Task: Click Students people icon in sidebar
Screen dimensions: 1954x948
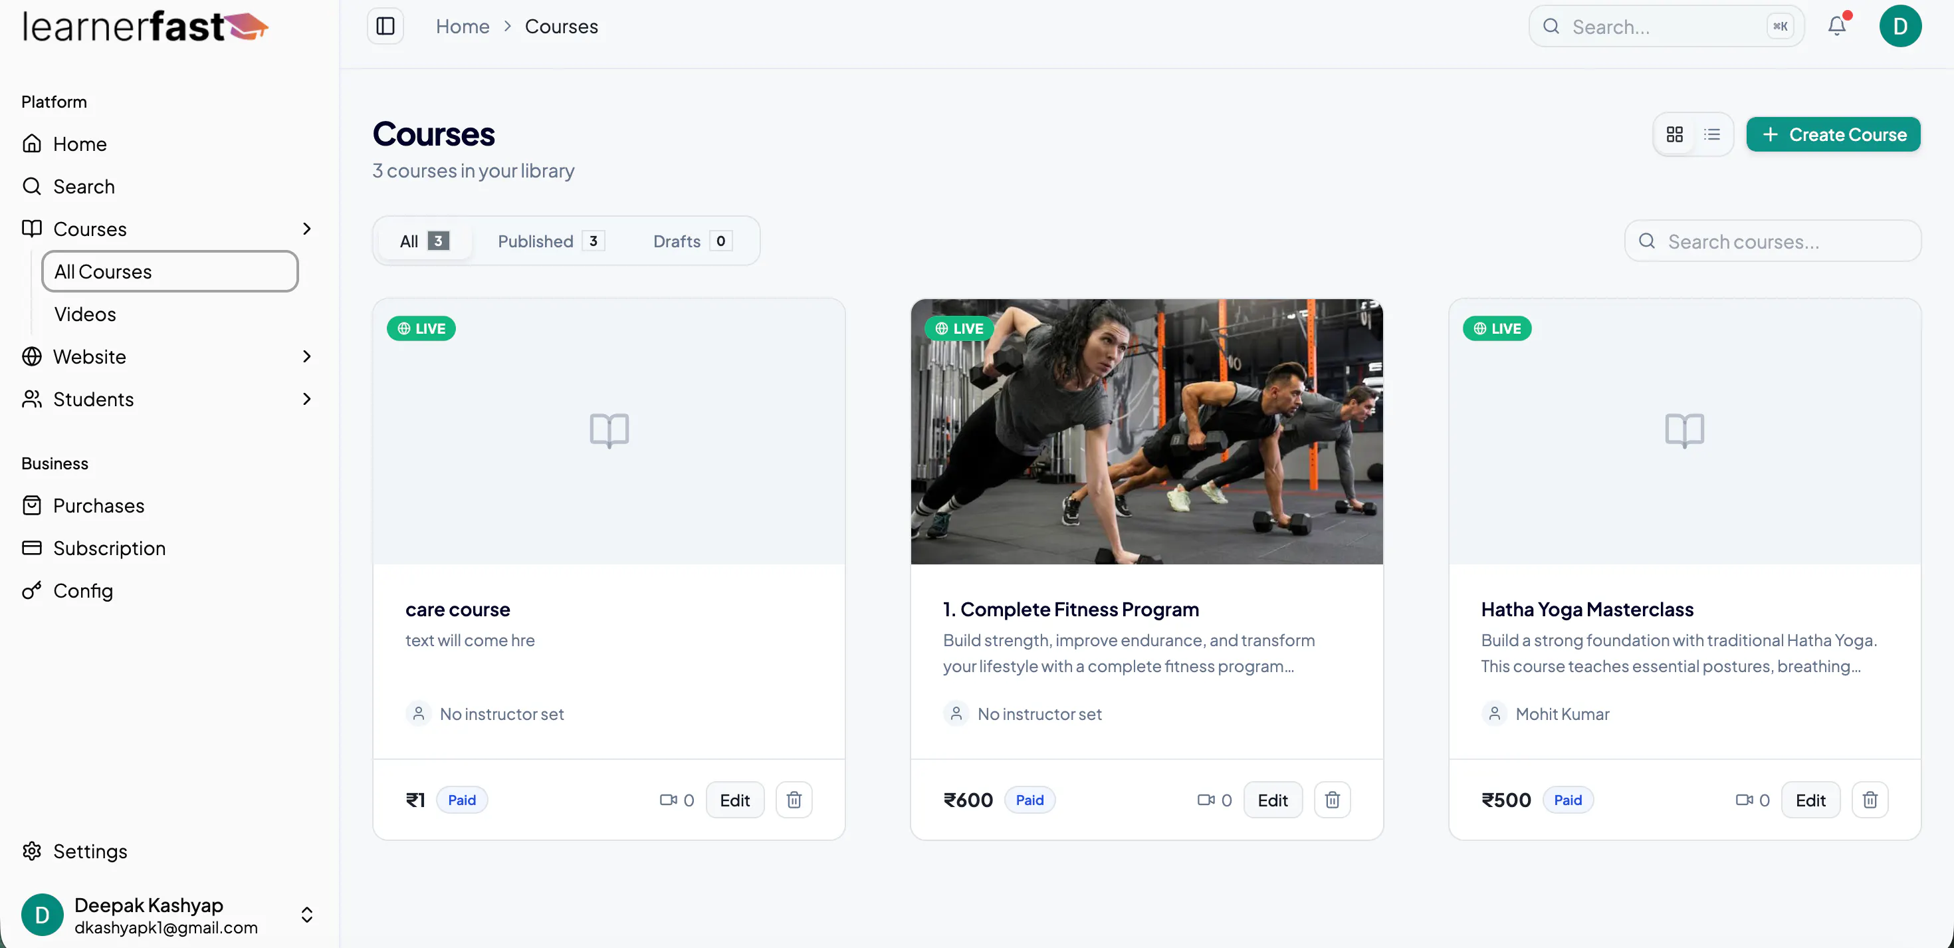Action: click(32, 398)
